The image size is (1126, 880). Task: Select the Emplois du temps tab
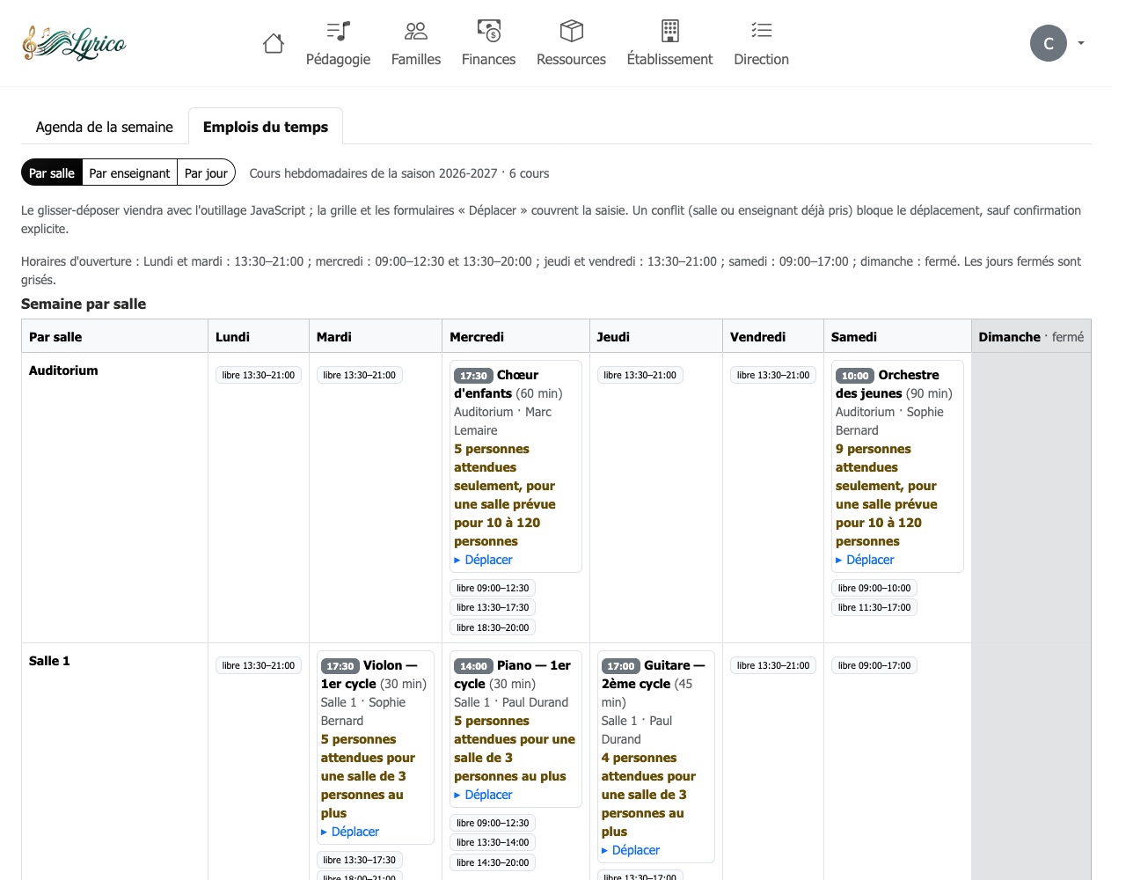click(x=266, y=127)
